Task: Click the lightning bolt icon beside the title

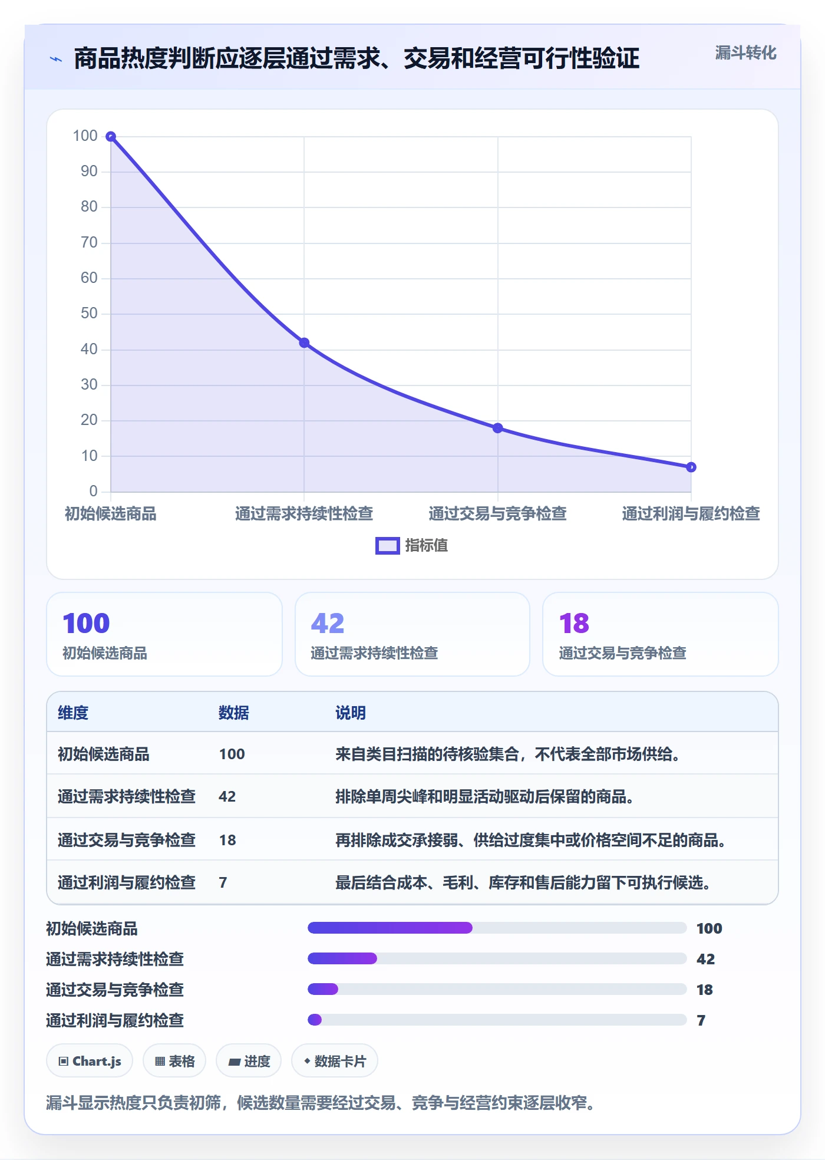Action: pyautogui.click(x=56, y=59)
